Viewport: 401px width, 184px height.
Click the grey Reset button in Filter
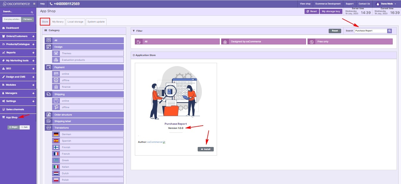[335, 31]
